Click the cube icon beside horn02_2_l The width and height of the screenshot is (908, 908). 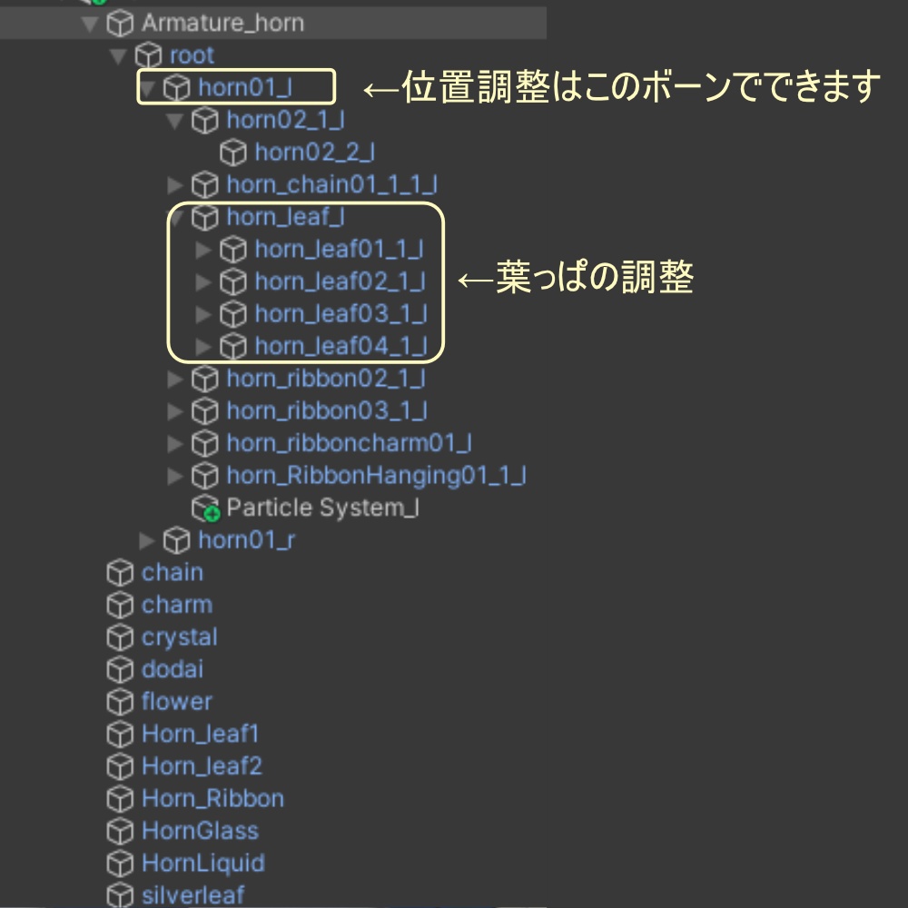point(233,153)
